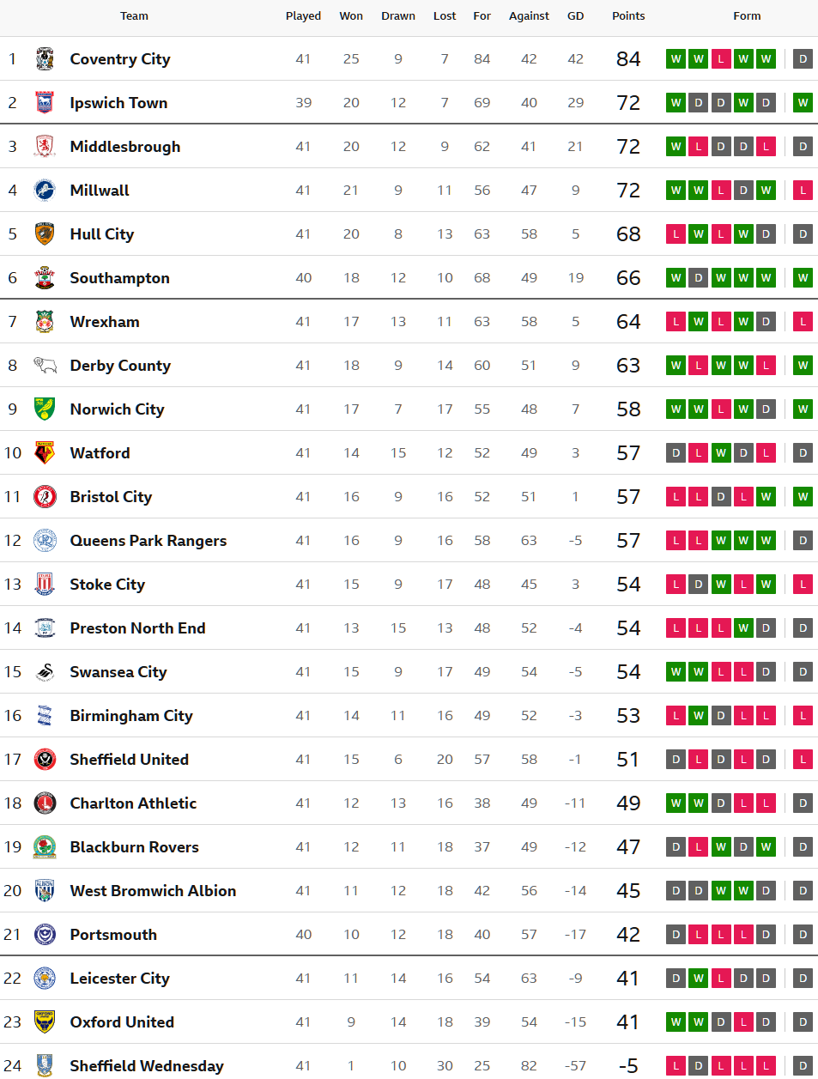Click the Played column header
818x1079 pixels.
pyautogui.click(x=303, y=16)
